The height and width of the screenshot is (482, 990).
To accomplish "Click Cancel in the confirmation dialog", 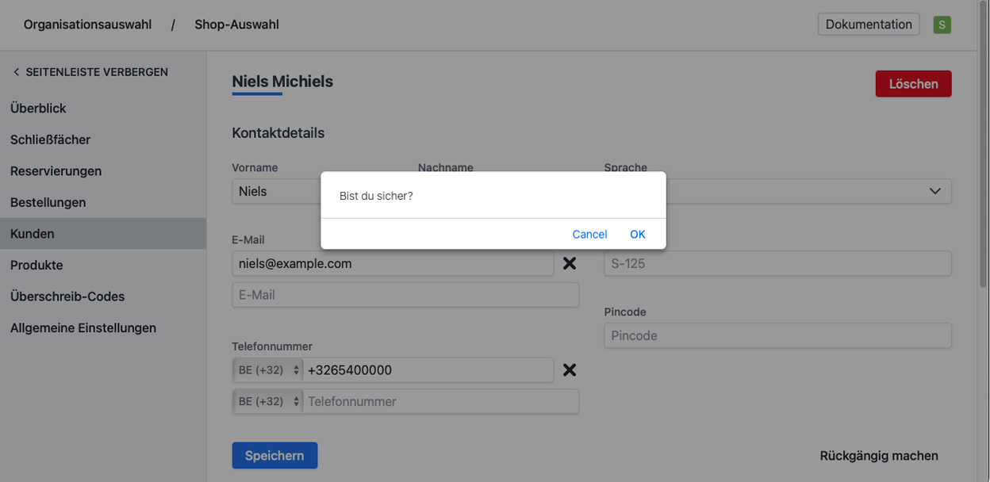I will tap(589, 234).
